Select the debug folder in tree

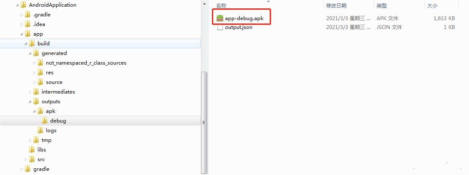58,121
